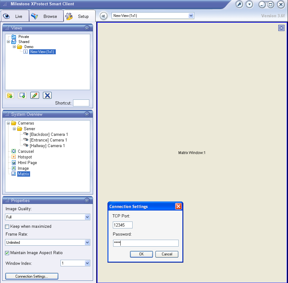Open the title bar down-arrow menu button
Viewport: 288px width, 283px height.
pyautogui.click(x=249, y=4)
